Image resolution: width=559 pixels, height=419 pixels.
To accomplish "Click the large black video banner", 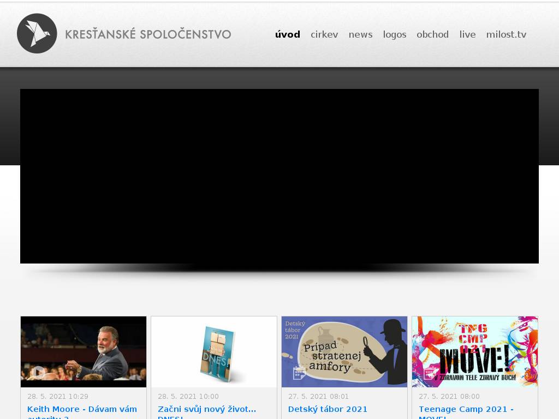I will coord(279,176).
